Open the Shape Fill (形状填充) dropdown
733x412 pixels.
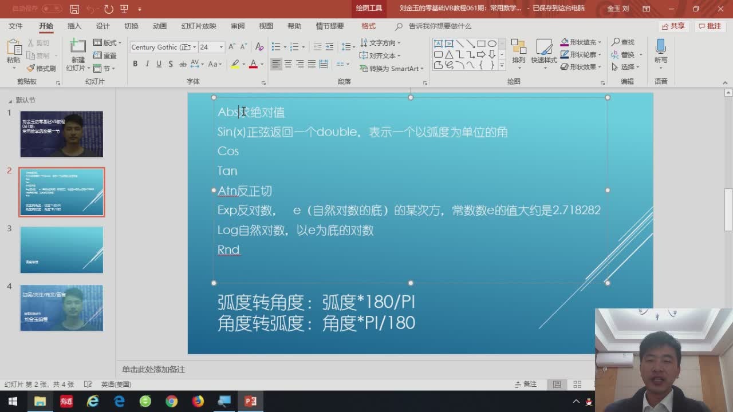(x=581, y=42)
